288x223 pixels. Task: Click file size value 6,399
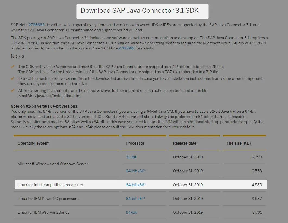tap(257, 157)
